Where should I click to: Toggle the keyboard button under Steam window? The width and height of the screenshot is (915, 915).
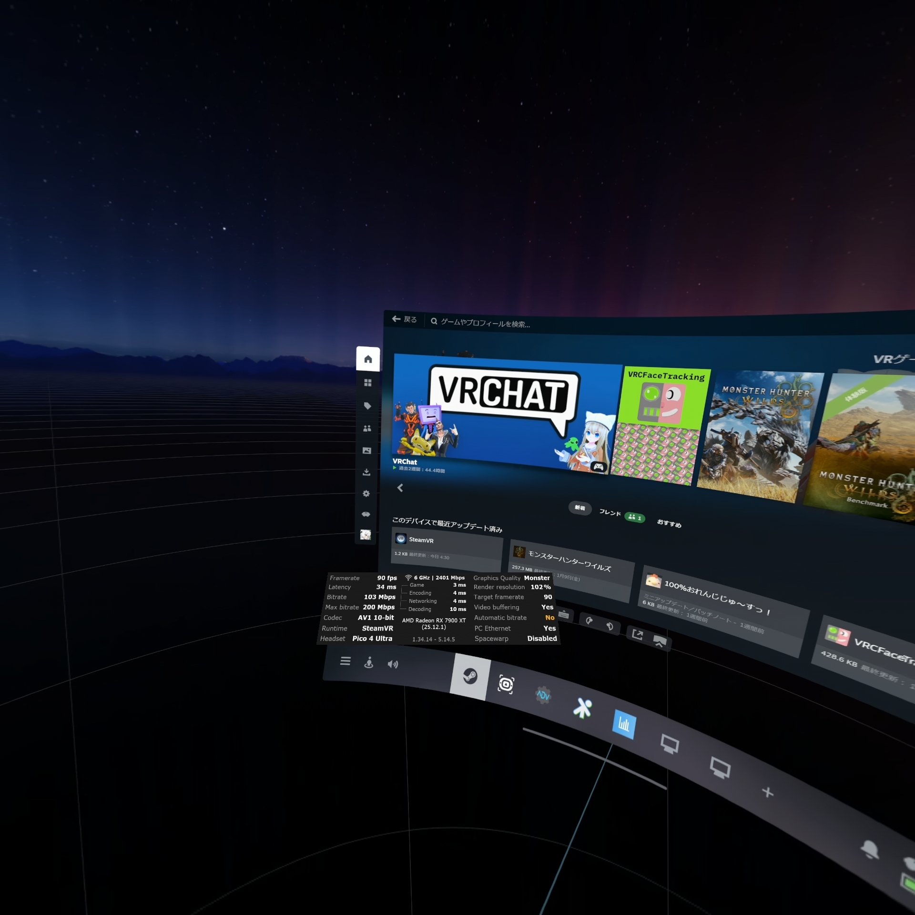(x=564, y=614)
